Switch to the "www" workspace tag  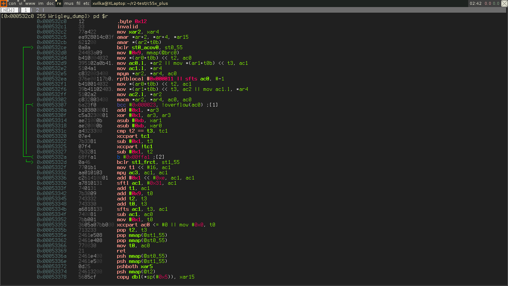pos(30,3)
